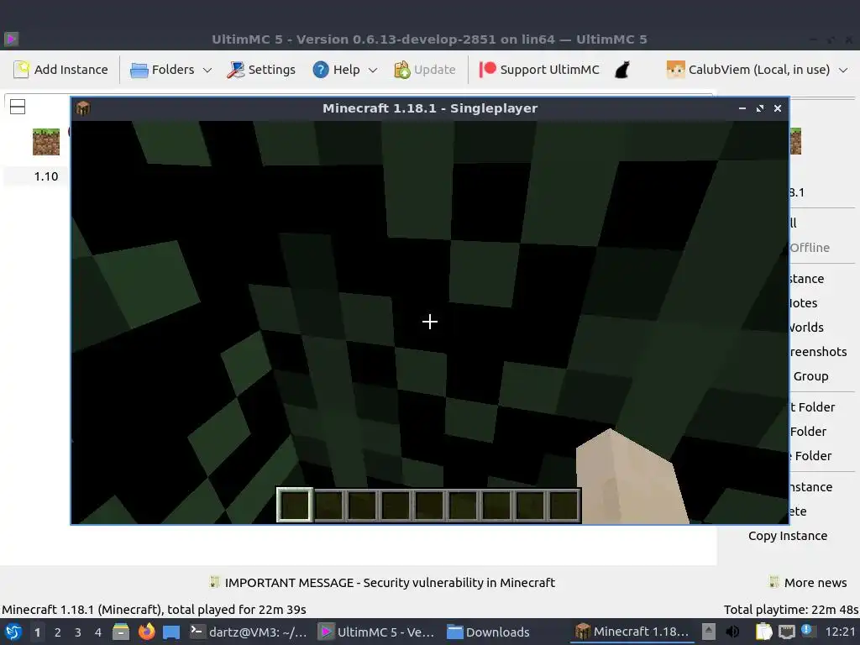Select the 1.10 instance grass block icon

pos(46,141)
